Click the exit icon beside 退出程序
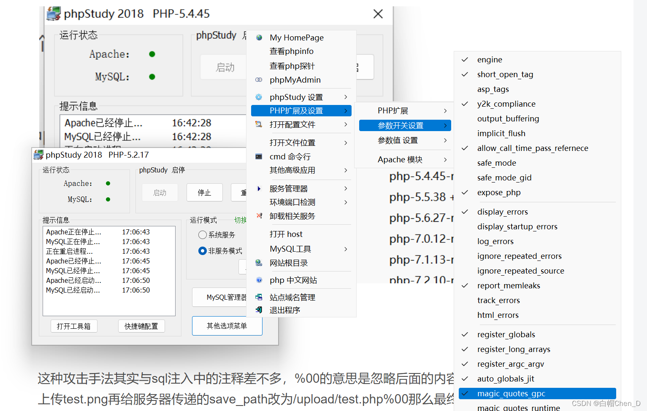The image size is (647, 411). coord(259,310)
